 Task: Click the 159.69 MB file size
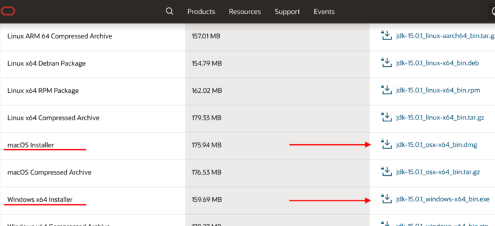(x=207, y=199)
